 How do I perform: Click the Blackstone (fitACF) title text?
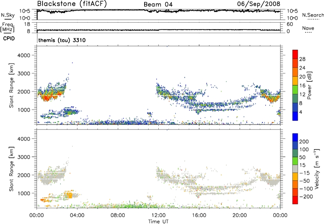click(x=72, y=4)
